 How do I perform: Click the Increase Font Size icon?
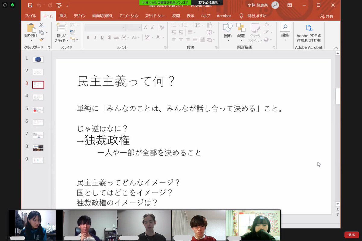coord(146,28)
